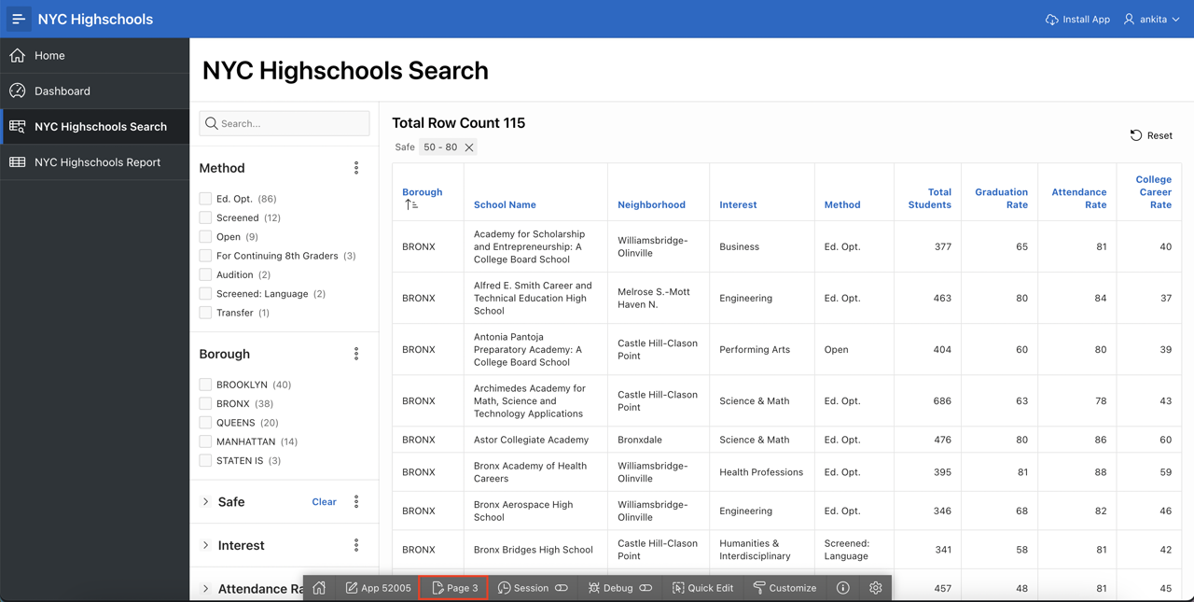Open the Borough facet three-dot menu
The width and height of the screenshot is (1194, 602).
pos(356,354)
